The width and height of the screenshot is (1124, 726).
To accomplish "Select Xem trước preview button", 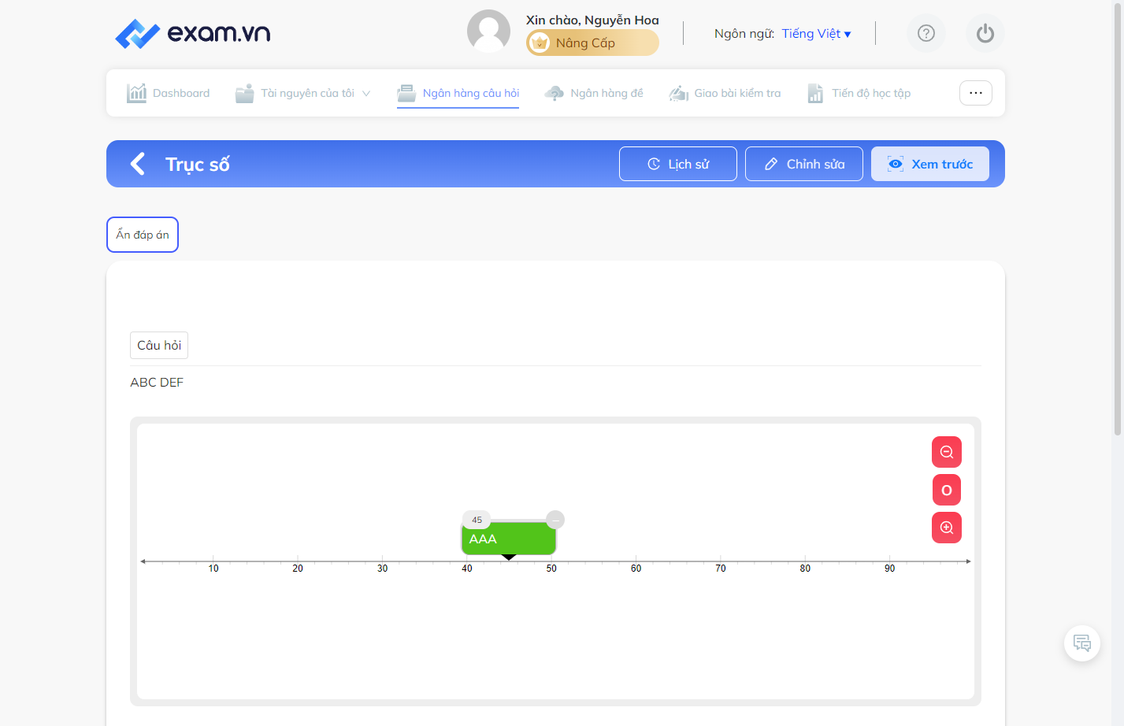I will [930, 164].
